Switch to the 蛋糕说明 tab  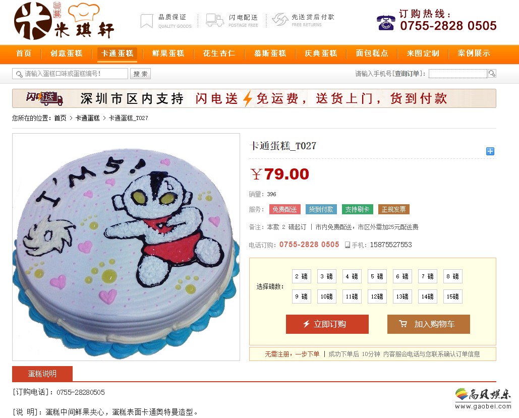tap(42, 374)
